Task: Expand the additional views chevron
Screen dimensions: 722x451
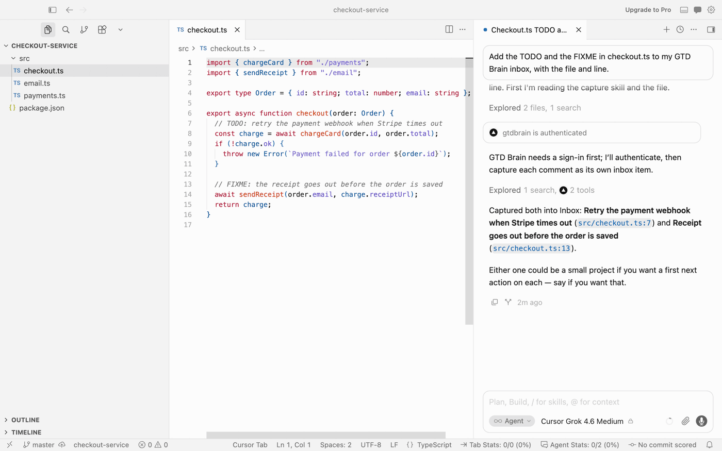Action: pos(120,30)
